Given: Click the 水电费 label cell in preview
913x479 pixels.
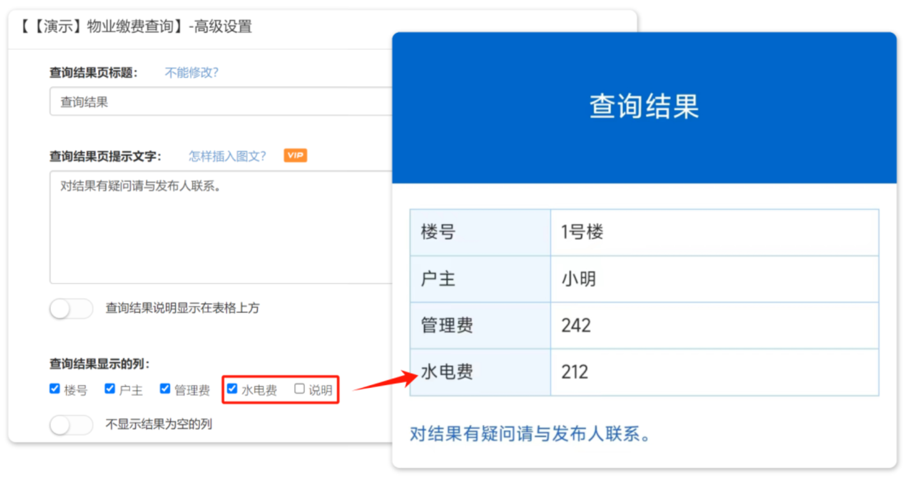Looking at the screenshot, I should click(x=480, y=372).
